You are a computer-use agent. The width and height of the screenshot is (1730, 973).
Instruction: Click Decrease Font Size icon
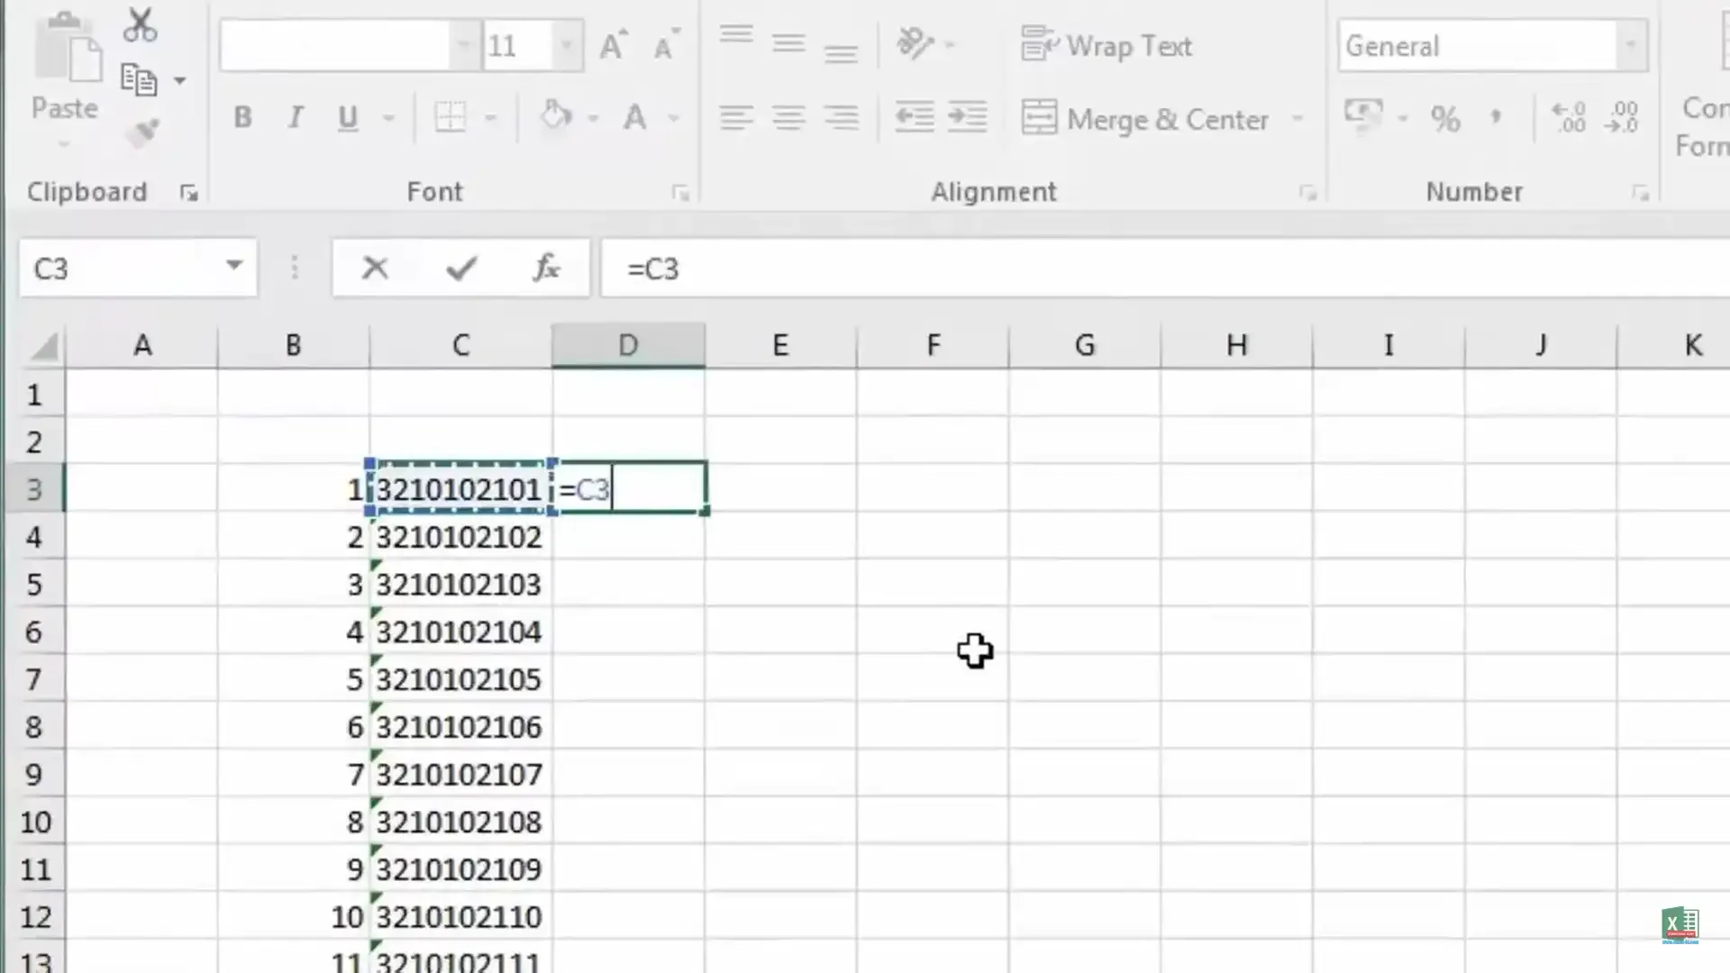666,45
